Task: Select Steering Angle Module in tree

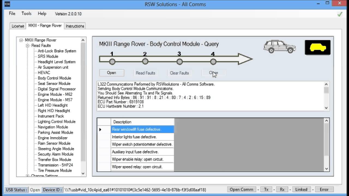Action: click(56, 149)
